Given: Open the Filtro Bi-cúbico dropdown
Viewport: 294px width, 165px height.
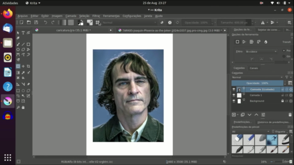Looking at the screenshot, I should click(x=261, y=51).
